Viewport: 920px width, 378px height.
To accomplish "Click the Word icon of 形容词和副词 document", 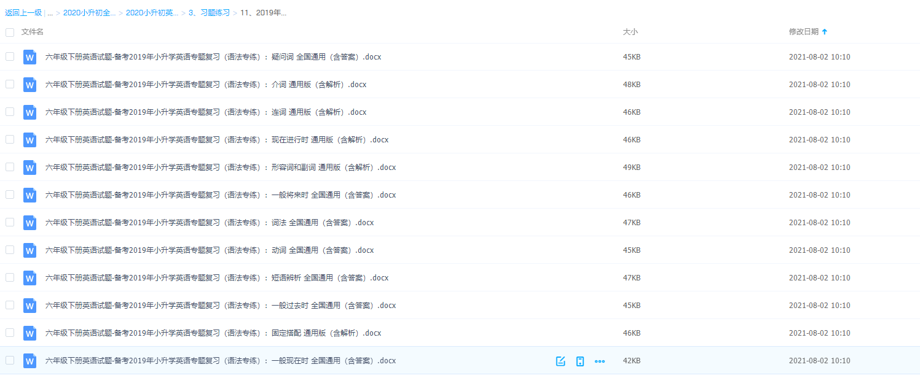I will (x=29, y=168).
